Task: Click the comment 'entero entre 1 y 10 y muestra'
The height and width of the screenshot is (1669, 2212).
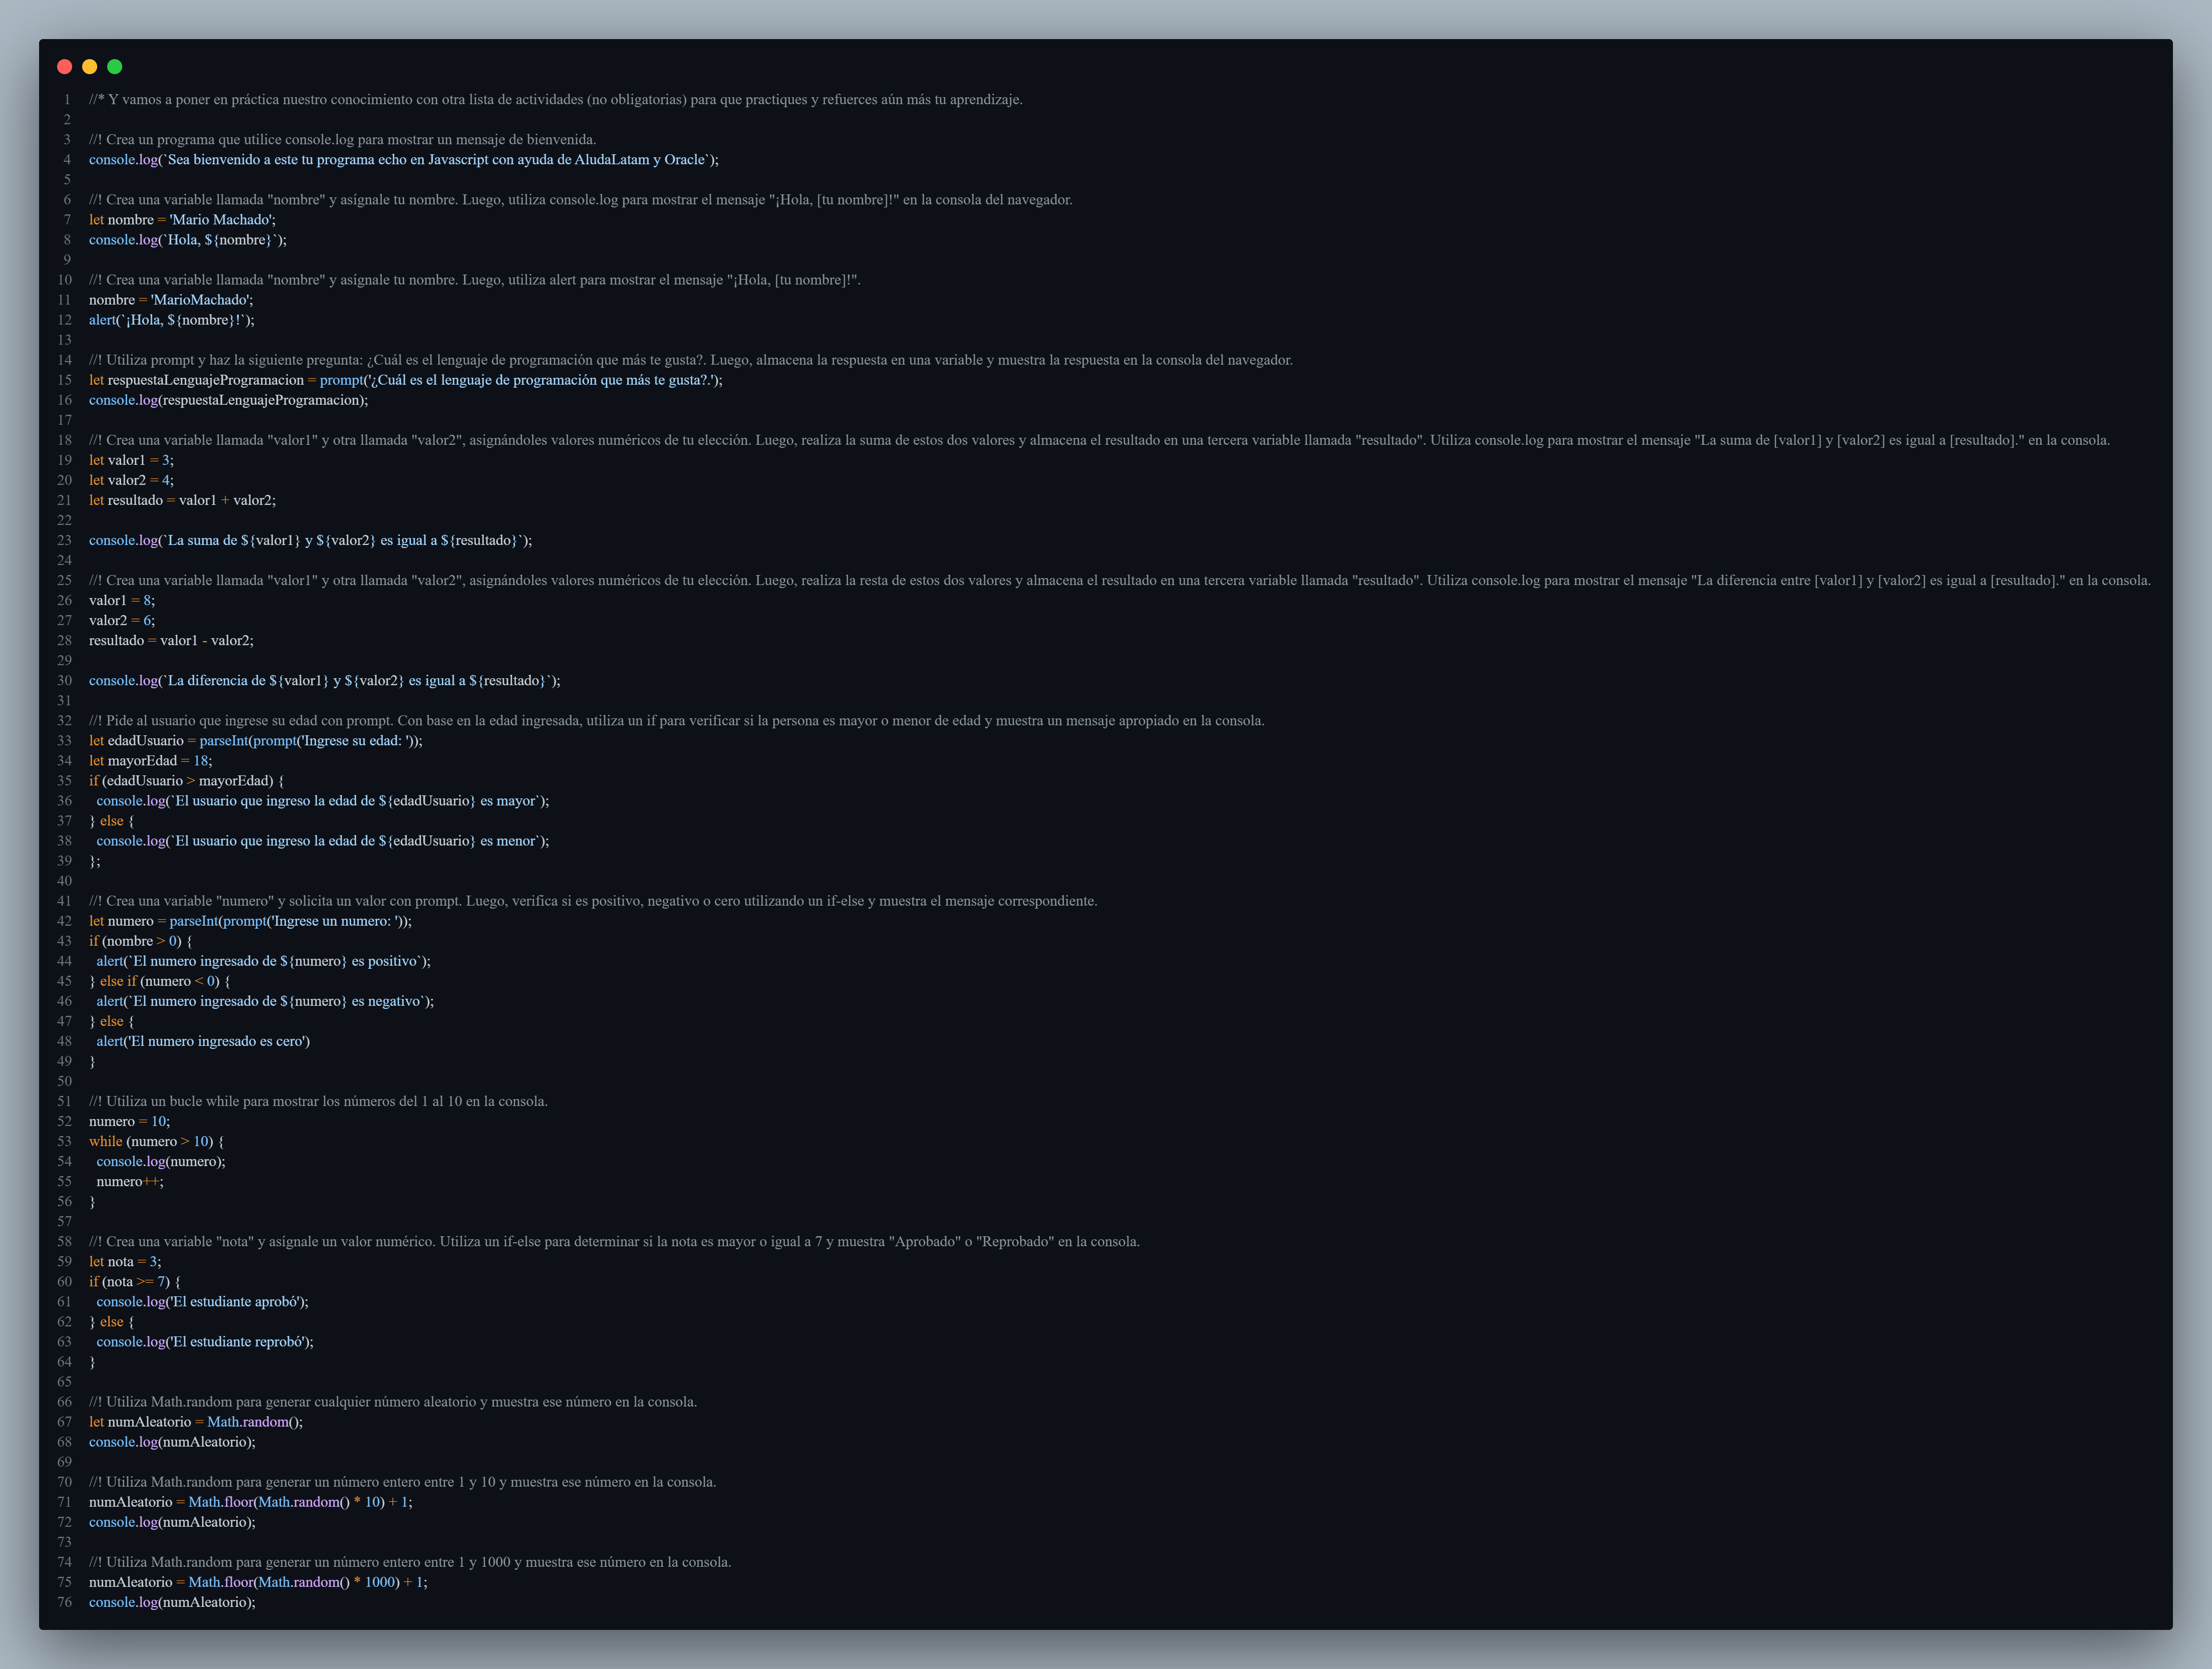Action: pos(403,1482)
